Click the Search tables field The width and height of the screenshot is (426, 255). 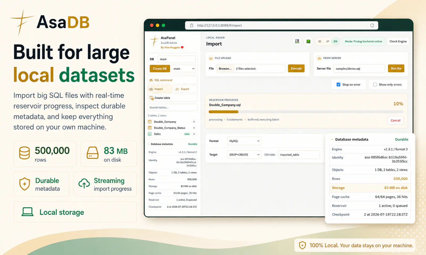pyautogui.click(x=173, y=108)
